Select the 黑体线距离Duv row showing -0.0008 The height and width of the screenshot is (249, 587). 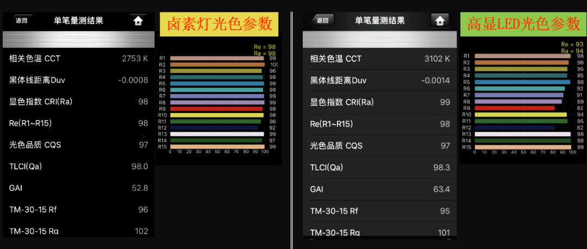(x=79, y=80)
